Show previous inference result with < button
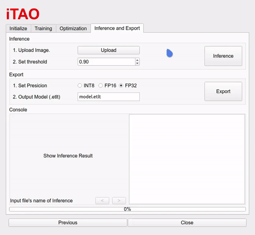Image resolution: width=255 pixels, height=235 pixels. pyautogui.click(x=102, y=201)
